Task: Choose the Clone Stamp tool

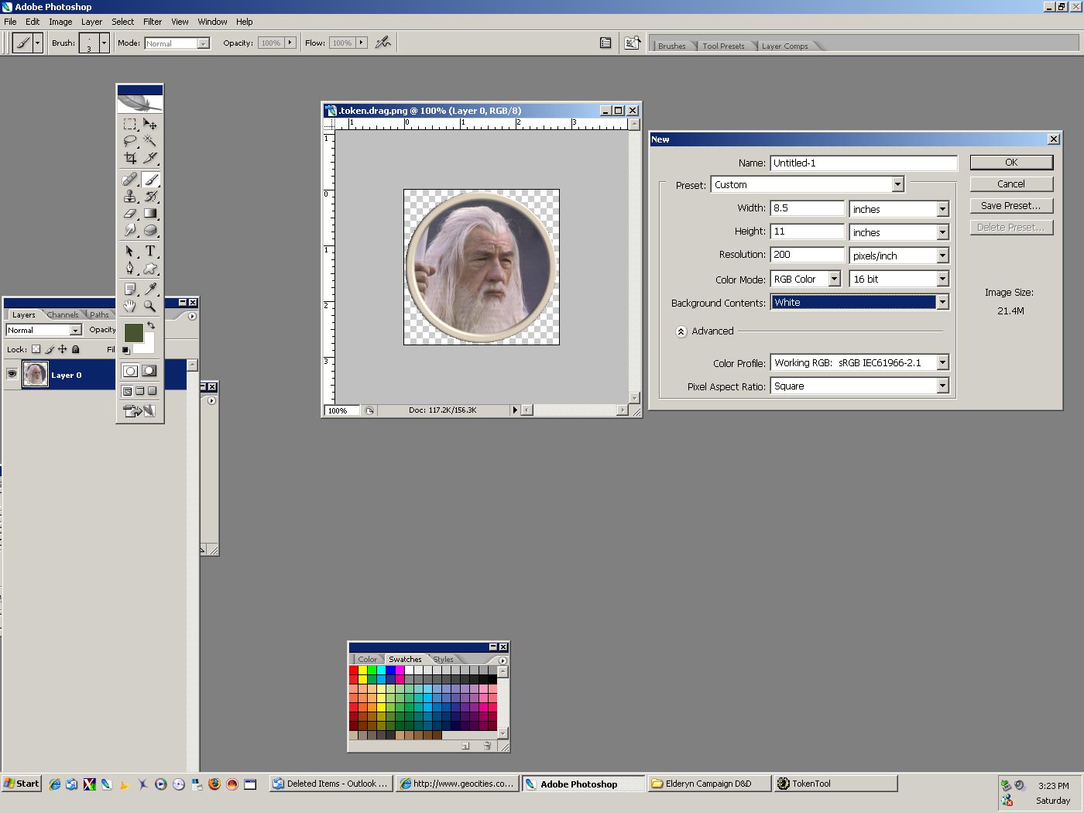Action: click(130, 197)
